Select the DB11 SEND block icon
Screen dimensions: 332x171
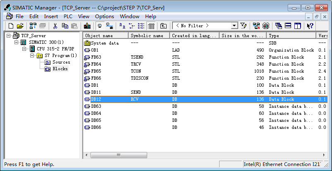tap(87, 92)
